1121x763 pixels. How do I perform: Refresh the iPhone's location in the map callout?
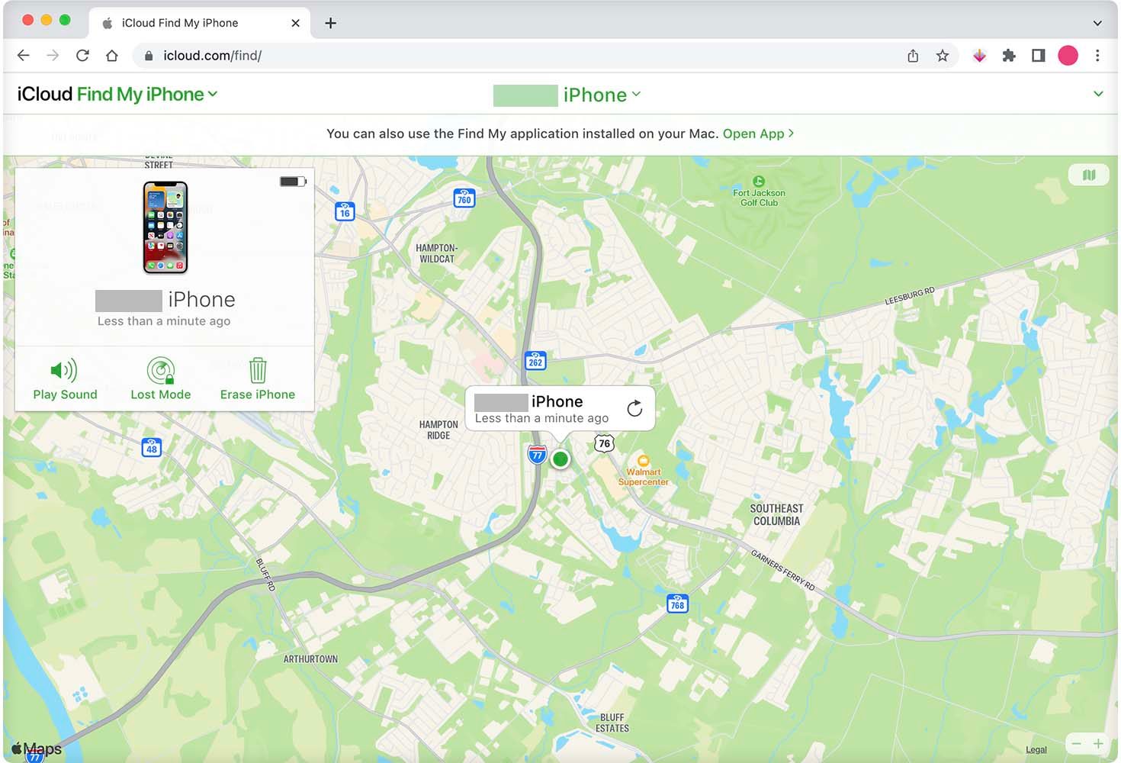[x=635, y=408]
